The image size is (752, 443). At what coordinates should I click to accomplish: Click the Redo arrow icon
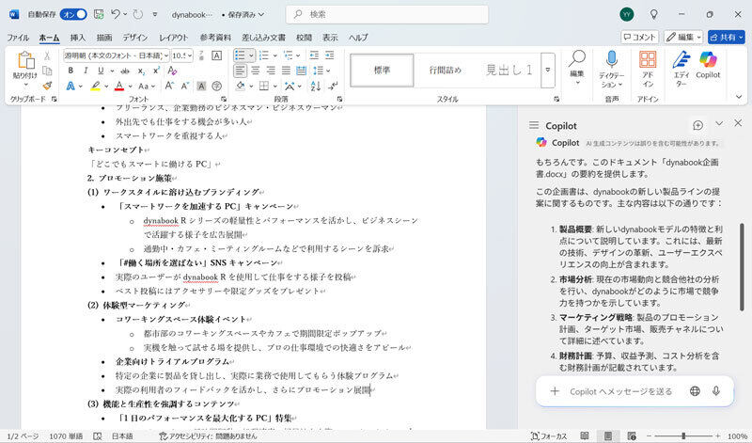(138, 14)
